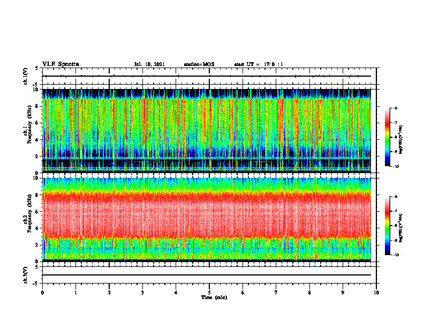Click the ch.1 voltage trace line
424x328 pixels.
[207, 76]
